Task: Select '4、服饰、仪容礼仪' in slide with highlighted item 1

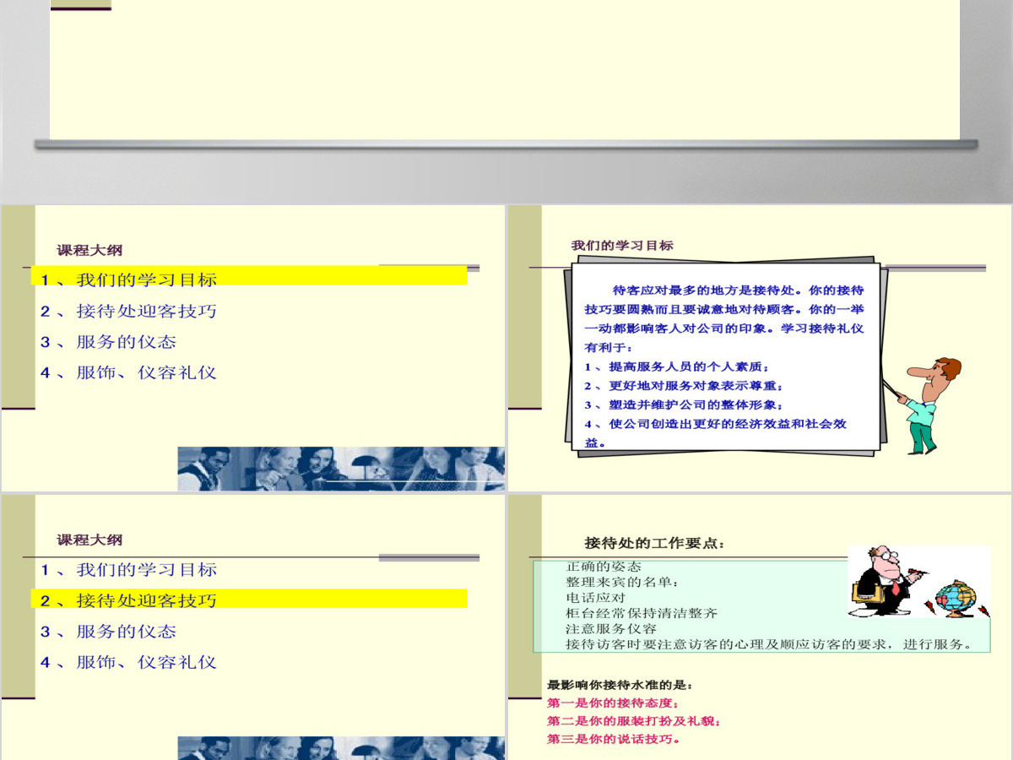Action: [128, 372]
